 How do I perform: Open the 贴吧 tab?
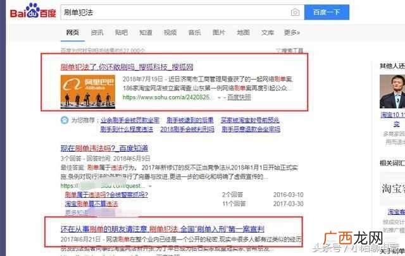(121, 32)
